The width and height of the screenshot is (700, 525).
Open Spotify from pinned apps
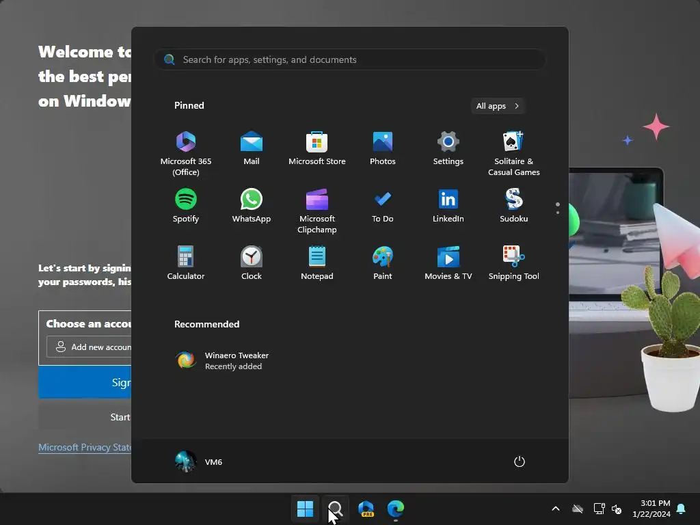click(186, 205)
